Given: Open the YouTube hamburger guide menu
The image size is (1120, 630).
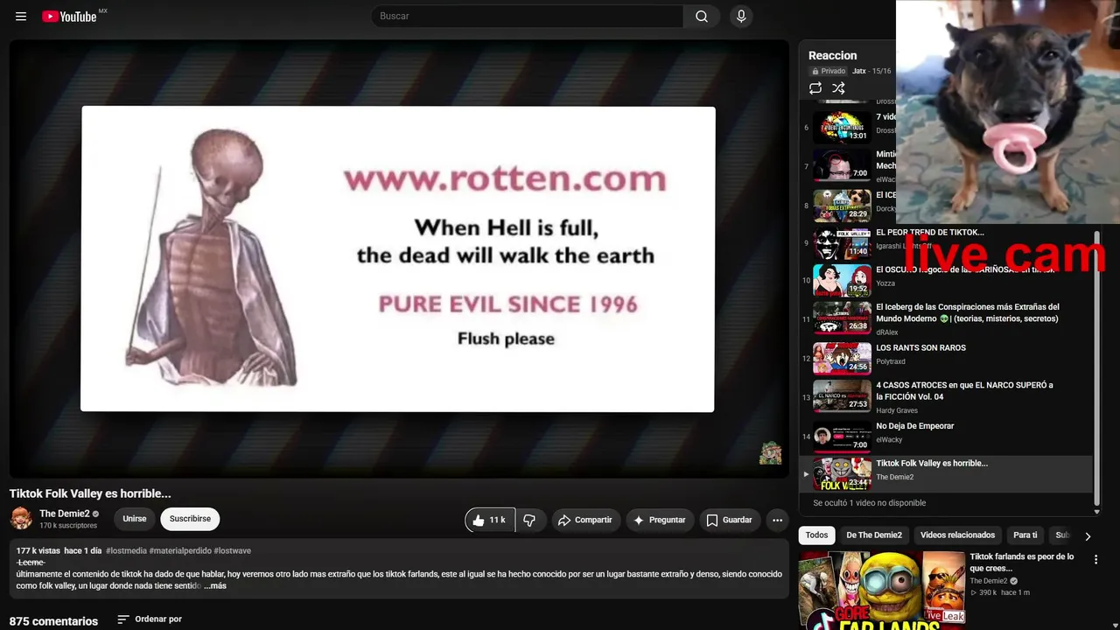Looking at the screenshot, I should (21, 17).
